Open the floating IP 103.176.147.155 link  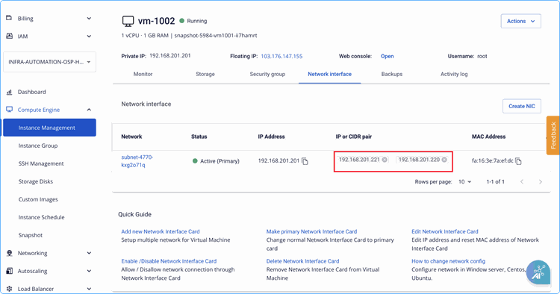tap(281, 57)
